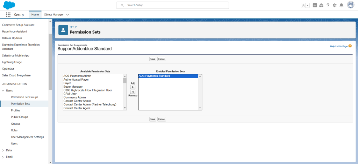The width and height of the screenshot is (358, 164).
Task: Expand the Email tree section
Action: click(x=3, y=157)
